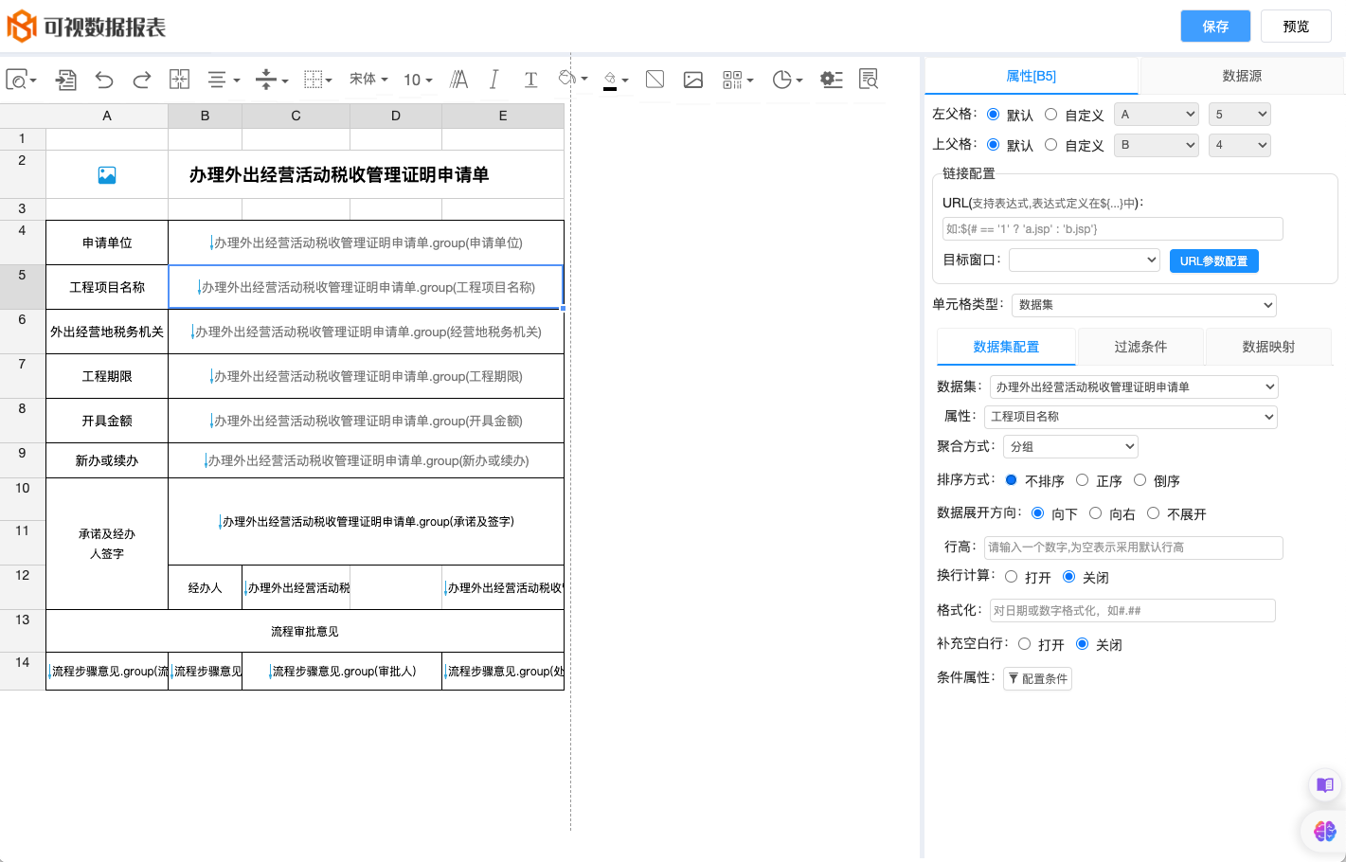This screenshot has height=862, width=1346.
Task: Open the print preview search tool
Action: [21, 80]
